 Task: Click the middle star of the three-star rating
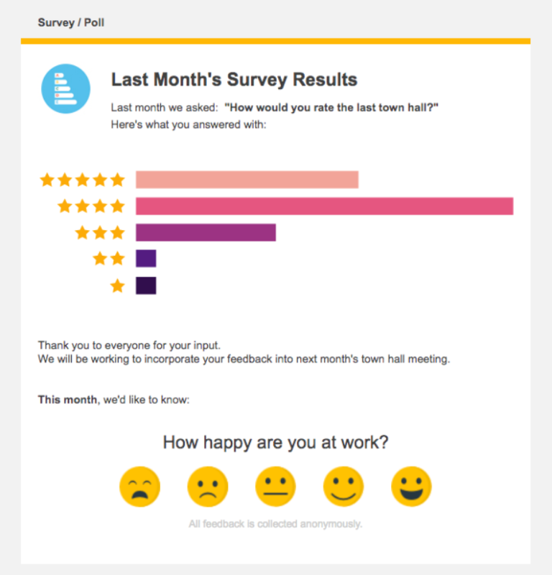tap(100, 232)
